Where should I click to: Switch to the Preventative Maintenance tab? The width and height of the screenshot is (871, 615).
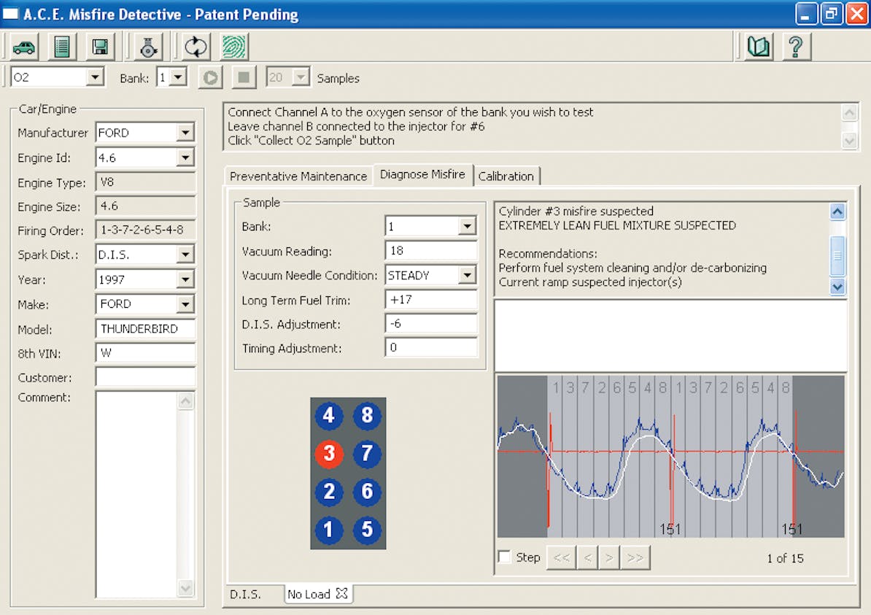tap(298, 176)
